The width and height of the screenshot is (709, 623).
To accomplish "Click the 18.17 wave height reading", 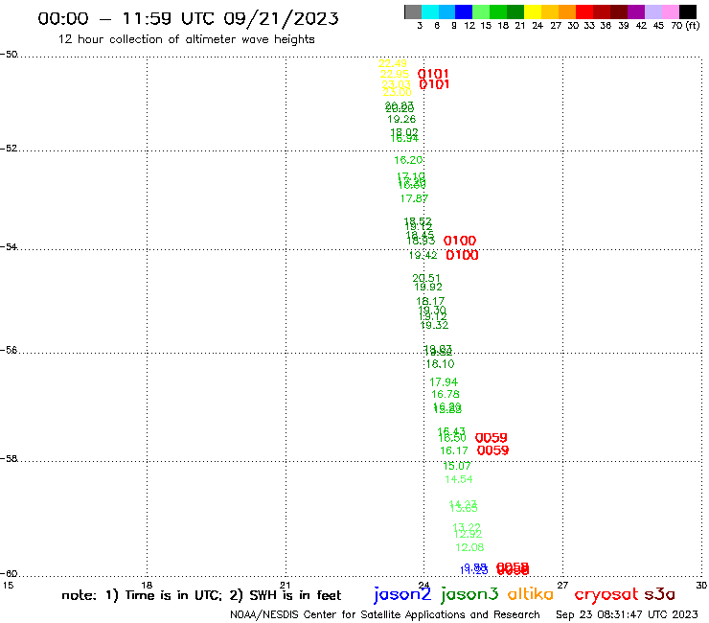I will point(430,301).
